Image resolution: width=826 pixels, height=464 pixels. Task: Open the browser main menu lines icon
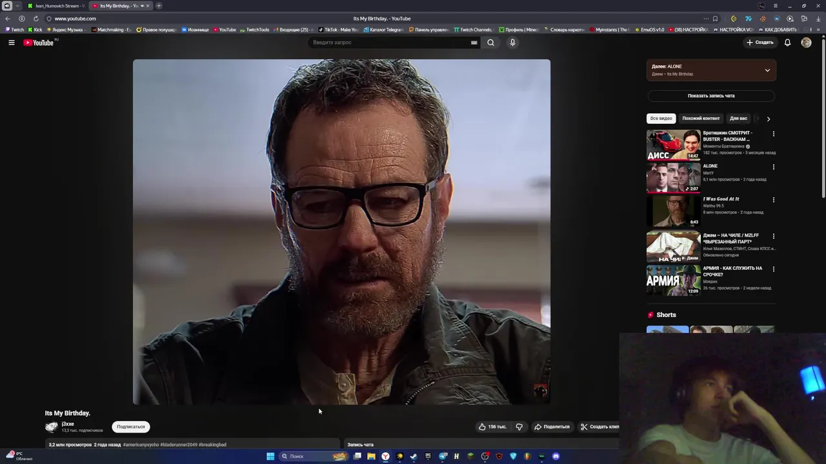(776, 6)
